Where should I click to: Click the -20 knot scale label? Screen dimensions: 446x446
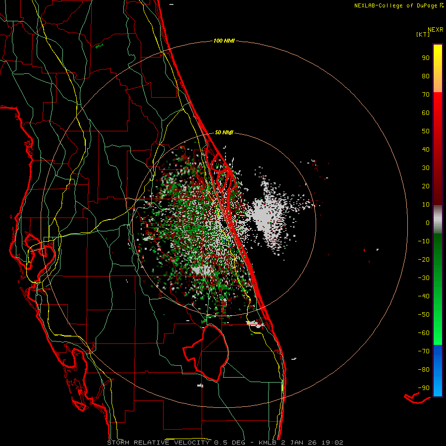(424, 260)
